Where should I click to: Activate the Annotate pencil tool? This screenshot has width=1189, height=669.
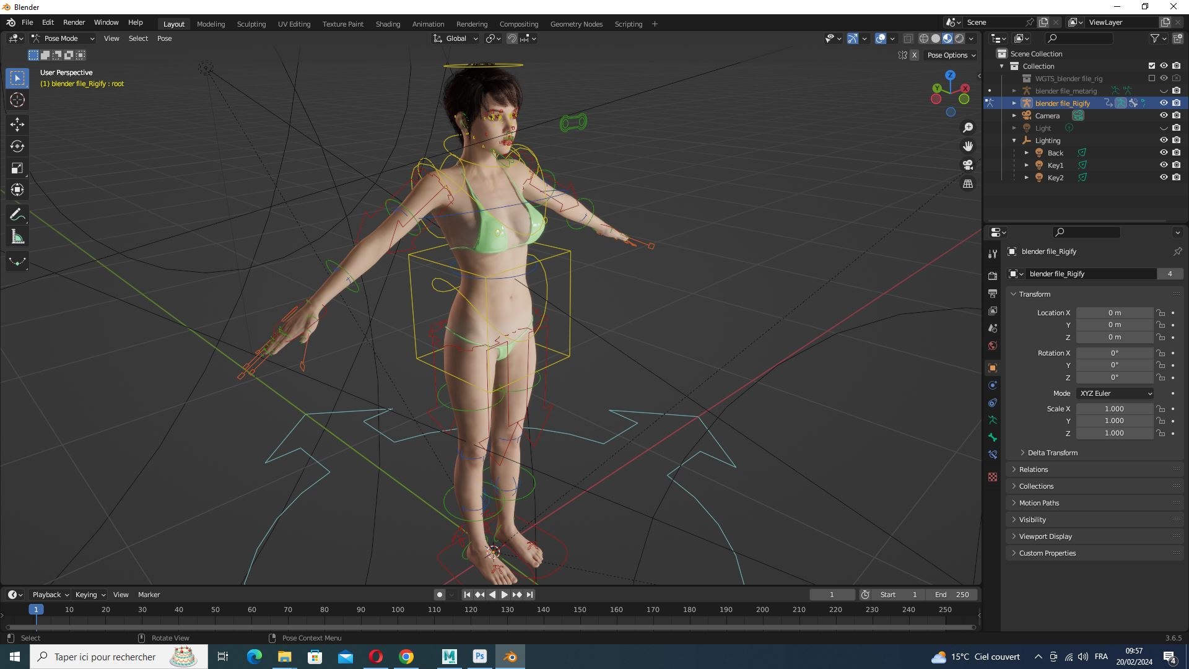coord(17,215)
